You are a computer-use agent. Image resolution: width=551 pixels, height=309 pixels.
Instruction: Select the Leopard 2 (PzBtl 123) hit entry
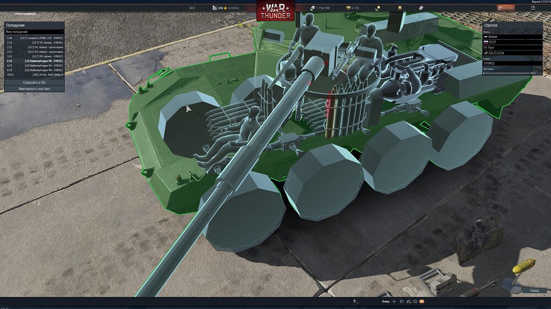coord(34,38)
